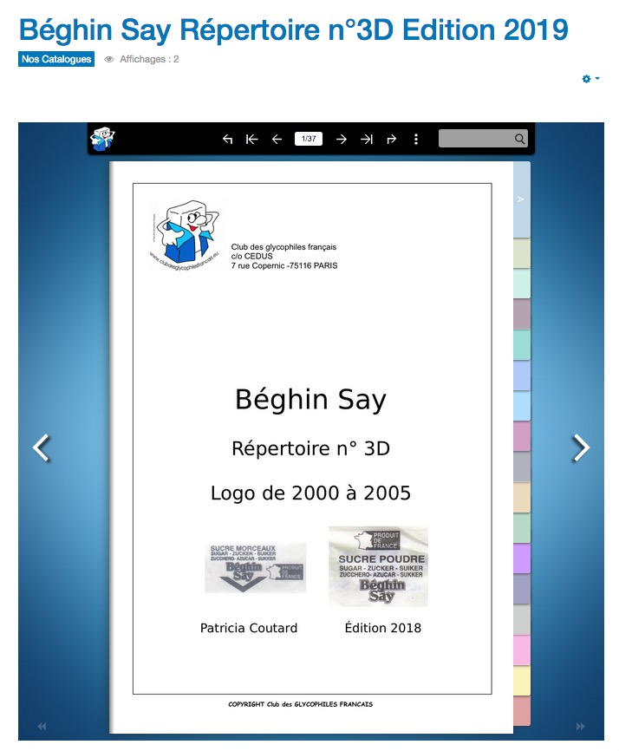619x751 pixels.
Task: Open the gear settings dropdown
Action: [590, 79]
